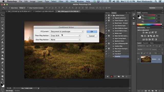The image size is (164, 92).
Task: Expand the Quadrant Colors action
Action: (x=113, y=41)
